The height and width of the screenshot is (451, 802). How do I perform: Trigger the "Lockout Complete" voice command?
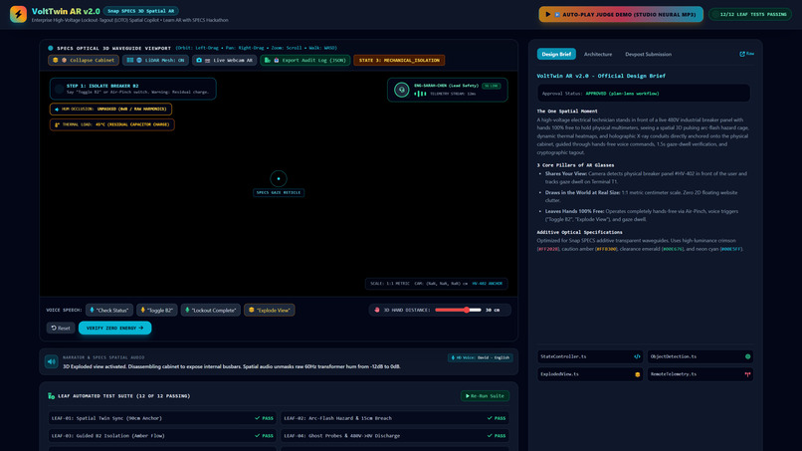click(211, 311)
